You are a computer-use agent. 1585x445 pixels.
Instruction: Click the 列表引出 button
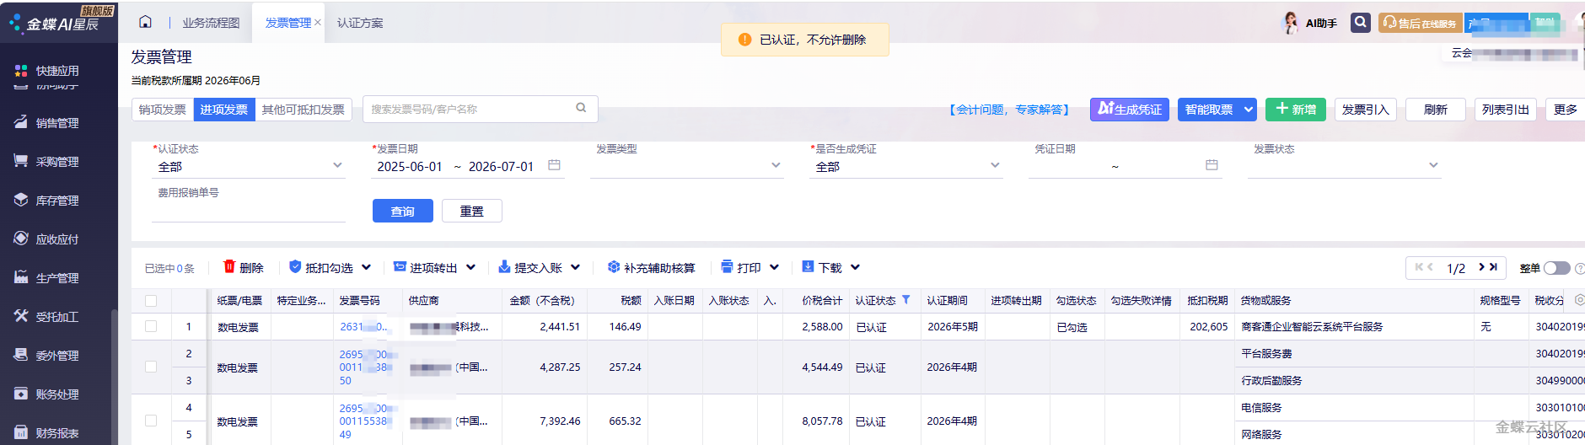pos(1506,110)
